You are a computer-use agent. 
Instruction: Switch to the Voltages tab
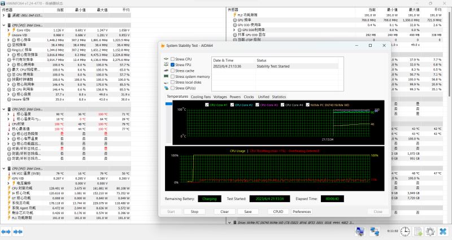[220, 97]
